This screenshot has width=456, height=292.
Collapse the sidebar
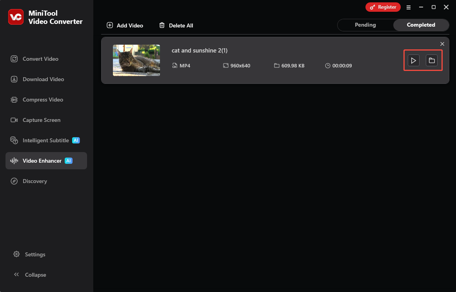pos(30,274)
